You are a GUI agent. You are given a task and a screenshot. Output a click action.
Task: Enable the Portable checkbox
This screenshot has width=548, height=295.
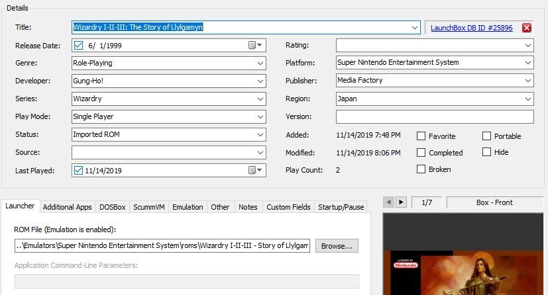click(x=486, y=136)
